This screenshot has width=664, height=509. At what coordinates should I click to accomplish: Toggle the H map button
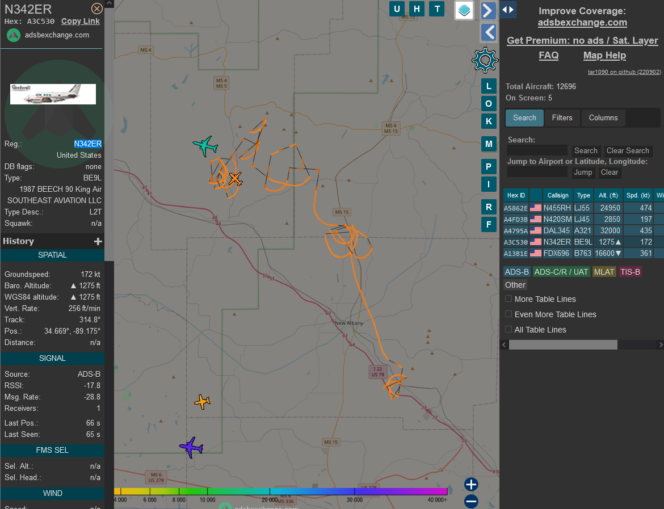click(x=417, y=9)
